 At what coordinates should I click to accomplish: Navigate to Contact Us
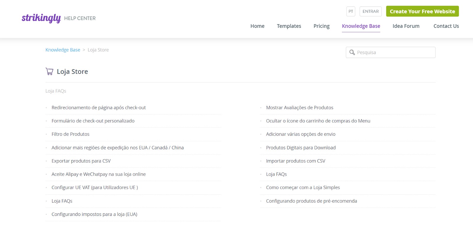click(446, 26)
